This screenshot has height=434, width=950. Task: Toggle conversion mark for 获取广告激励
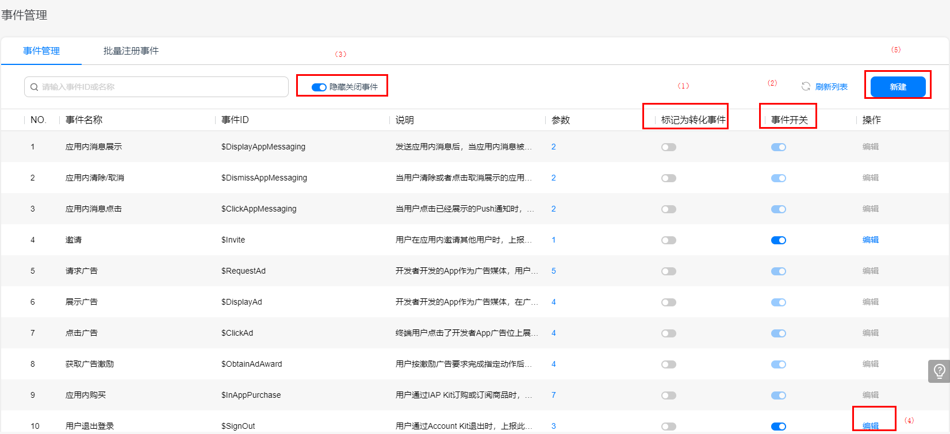coord(669,364)
